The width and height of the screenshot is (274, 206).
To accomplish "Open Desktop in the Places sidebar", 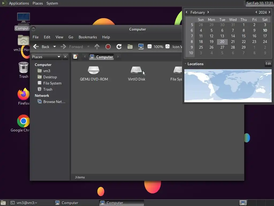I will [x=50, y=77].
